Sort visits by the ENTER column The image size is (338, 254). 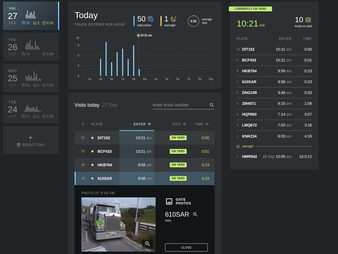click(x=142, y=124)
